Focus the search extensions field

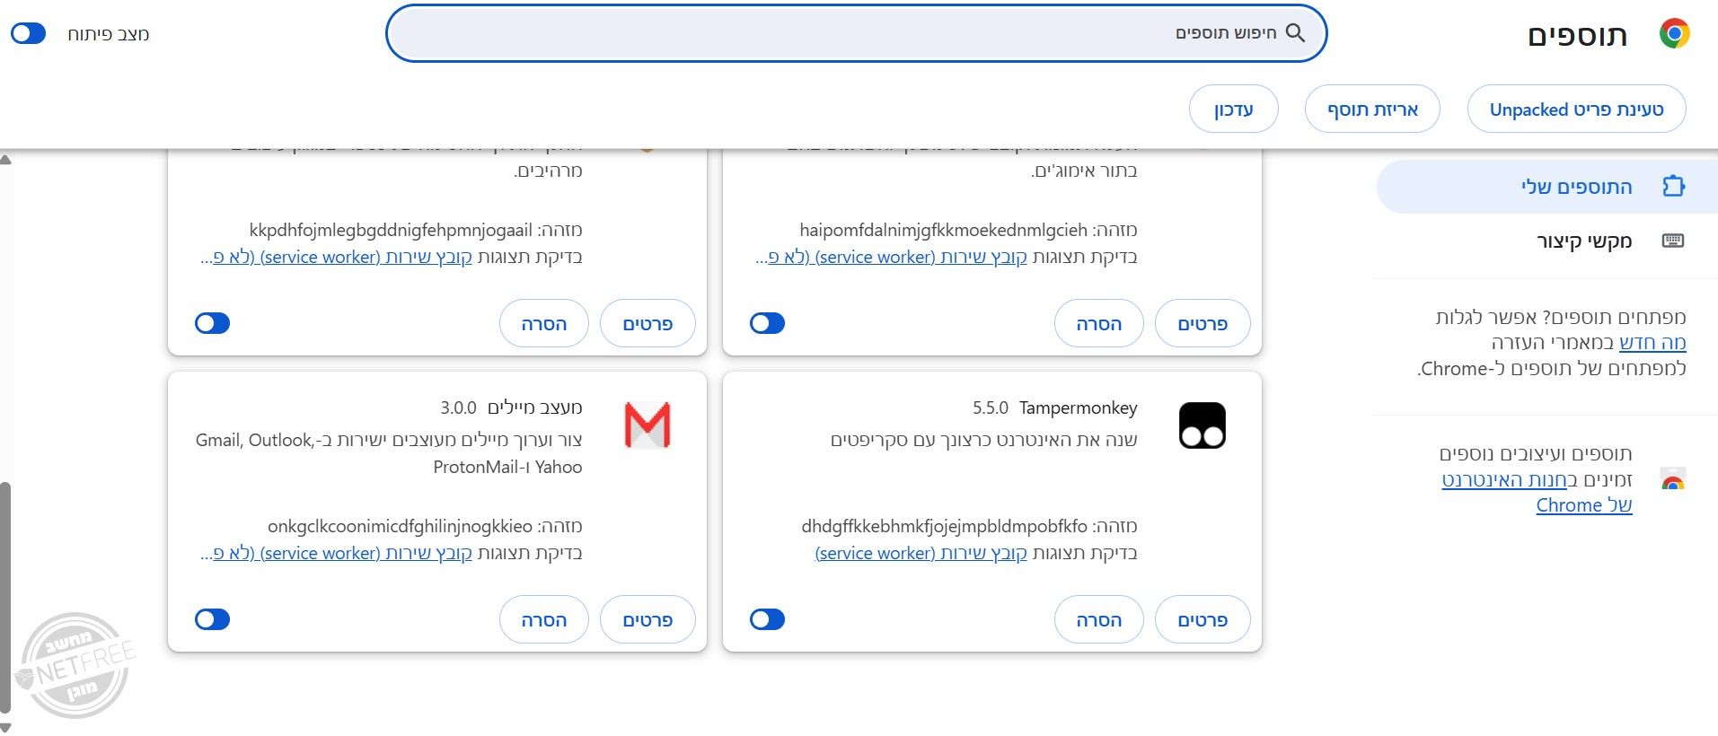coord(856,33)
